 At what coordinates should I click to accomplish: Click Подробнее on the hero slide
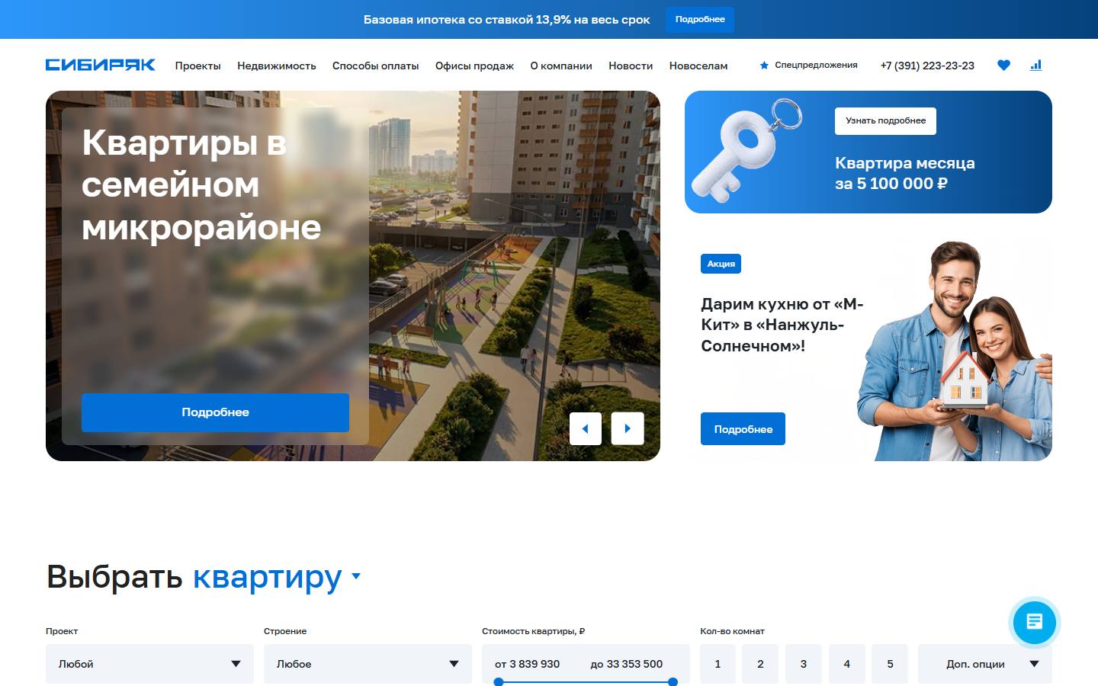(x=215, y=412)
